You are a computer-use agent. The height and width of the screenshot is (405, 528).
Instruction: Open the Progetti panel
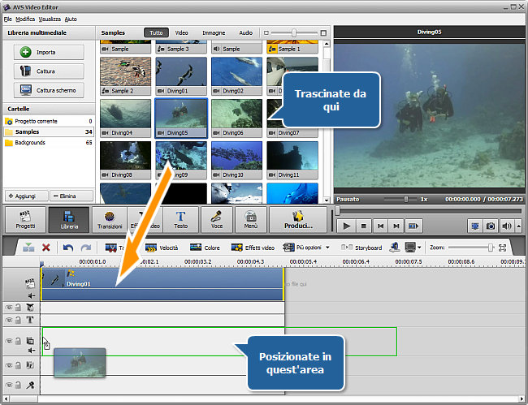coord(26,220)
